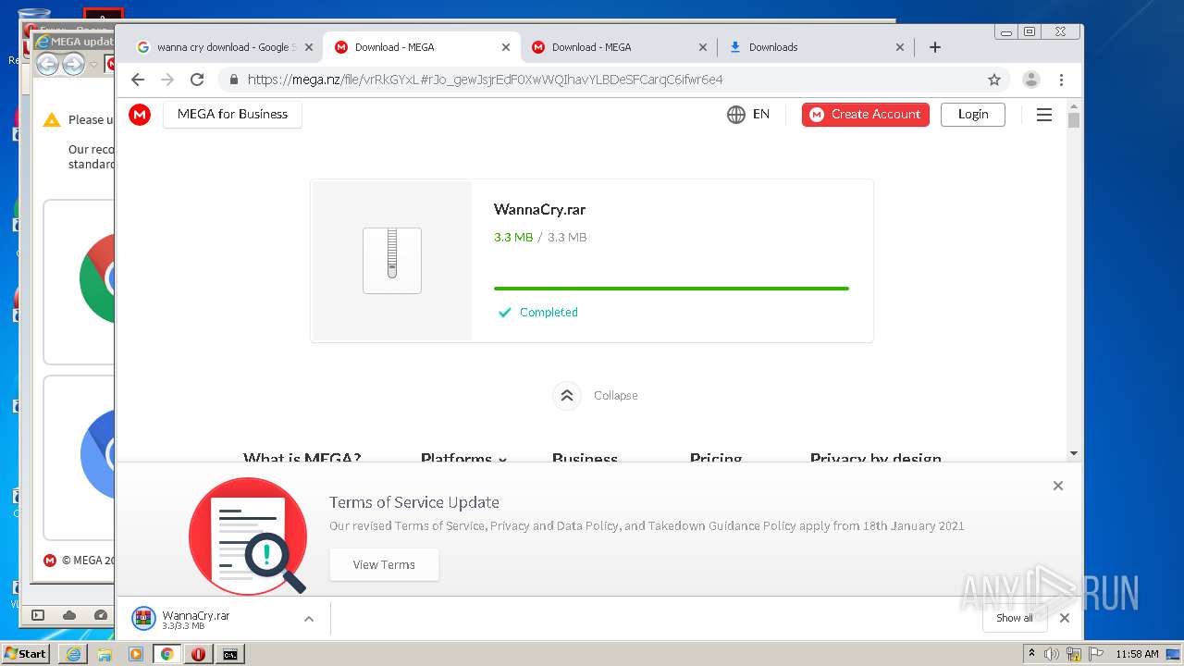Click the View Terms button
This screenshot has height=666, width=1184.
(384, 564)
